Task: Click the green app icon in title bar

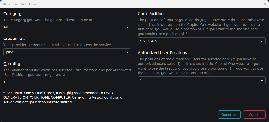Action: (x=4, y=4)
